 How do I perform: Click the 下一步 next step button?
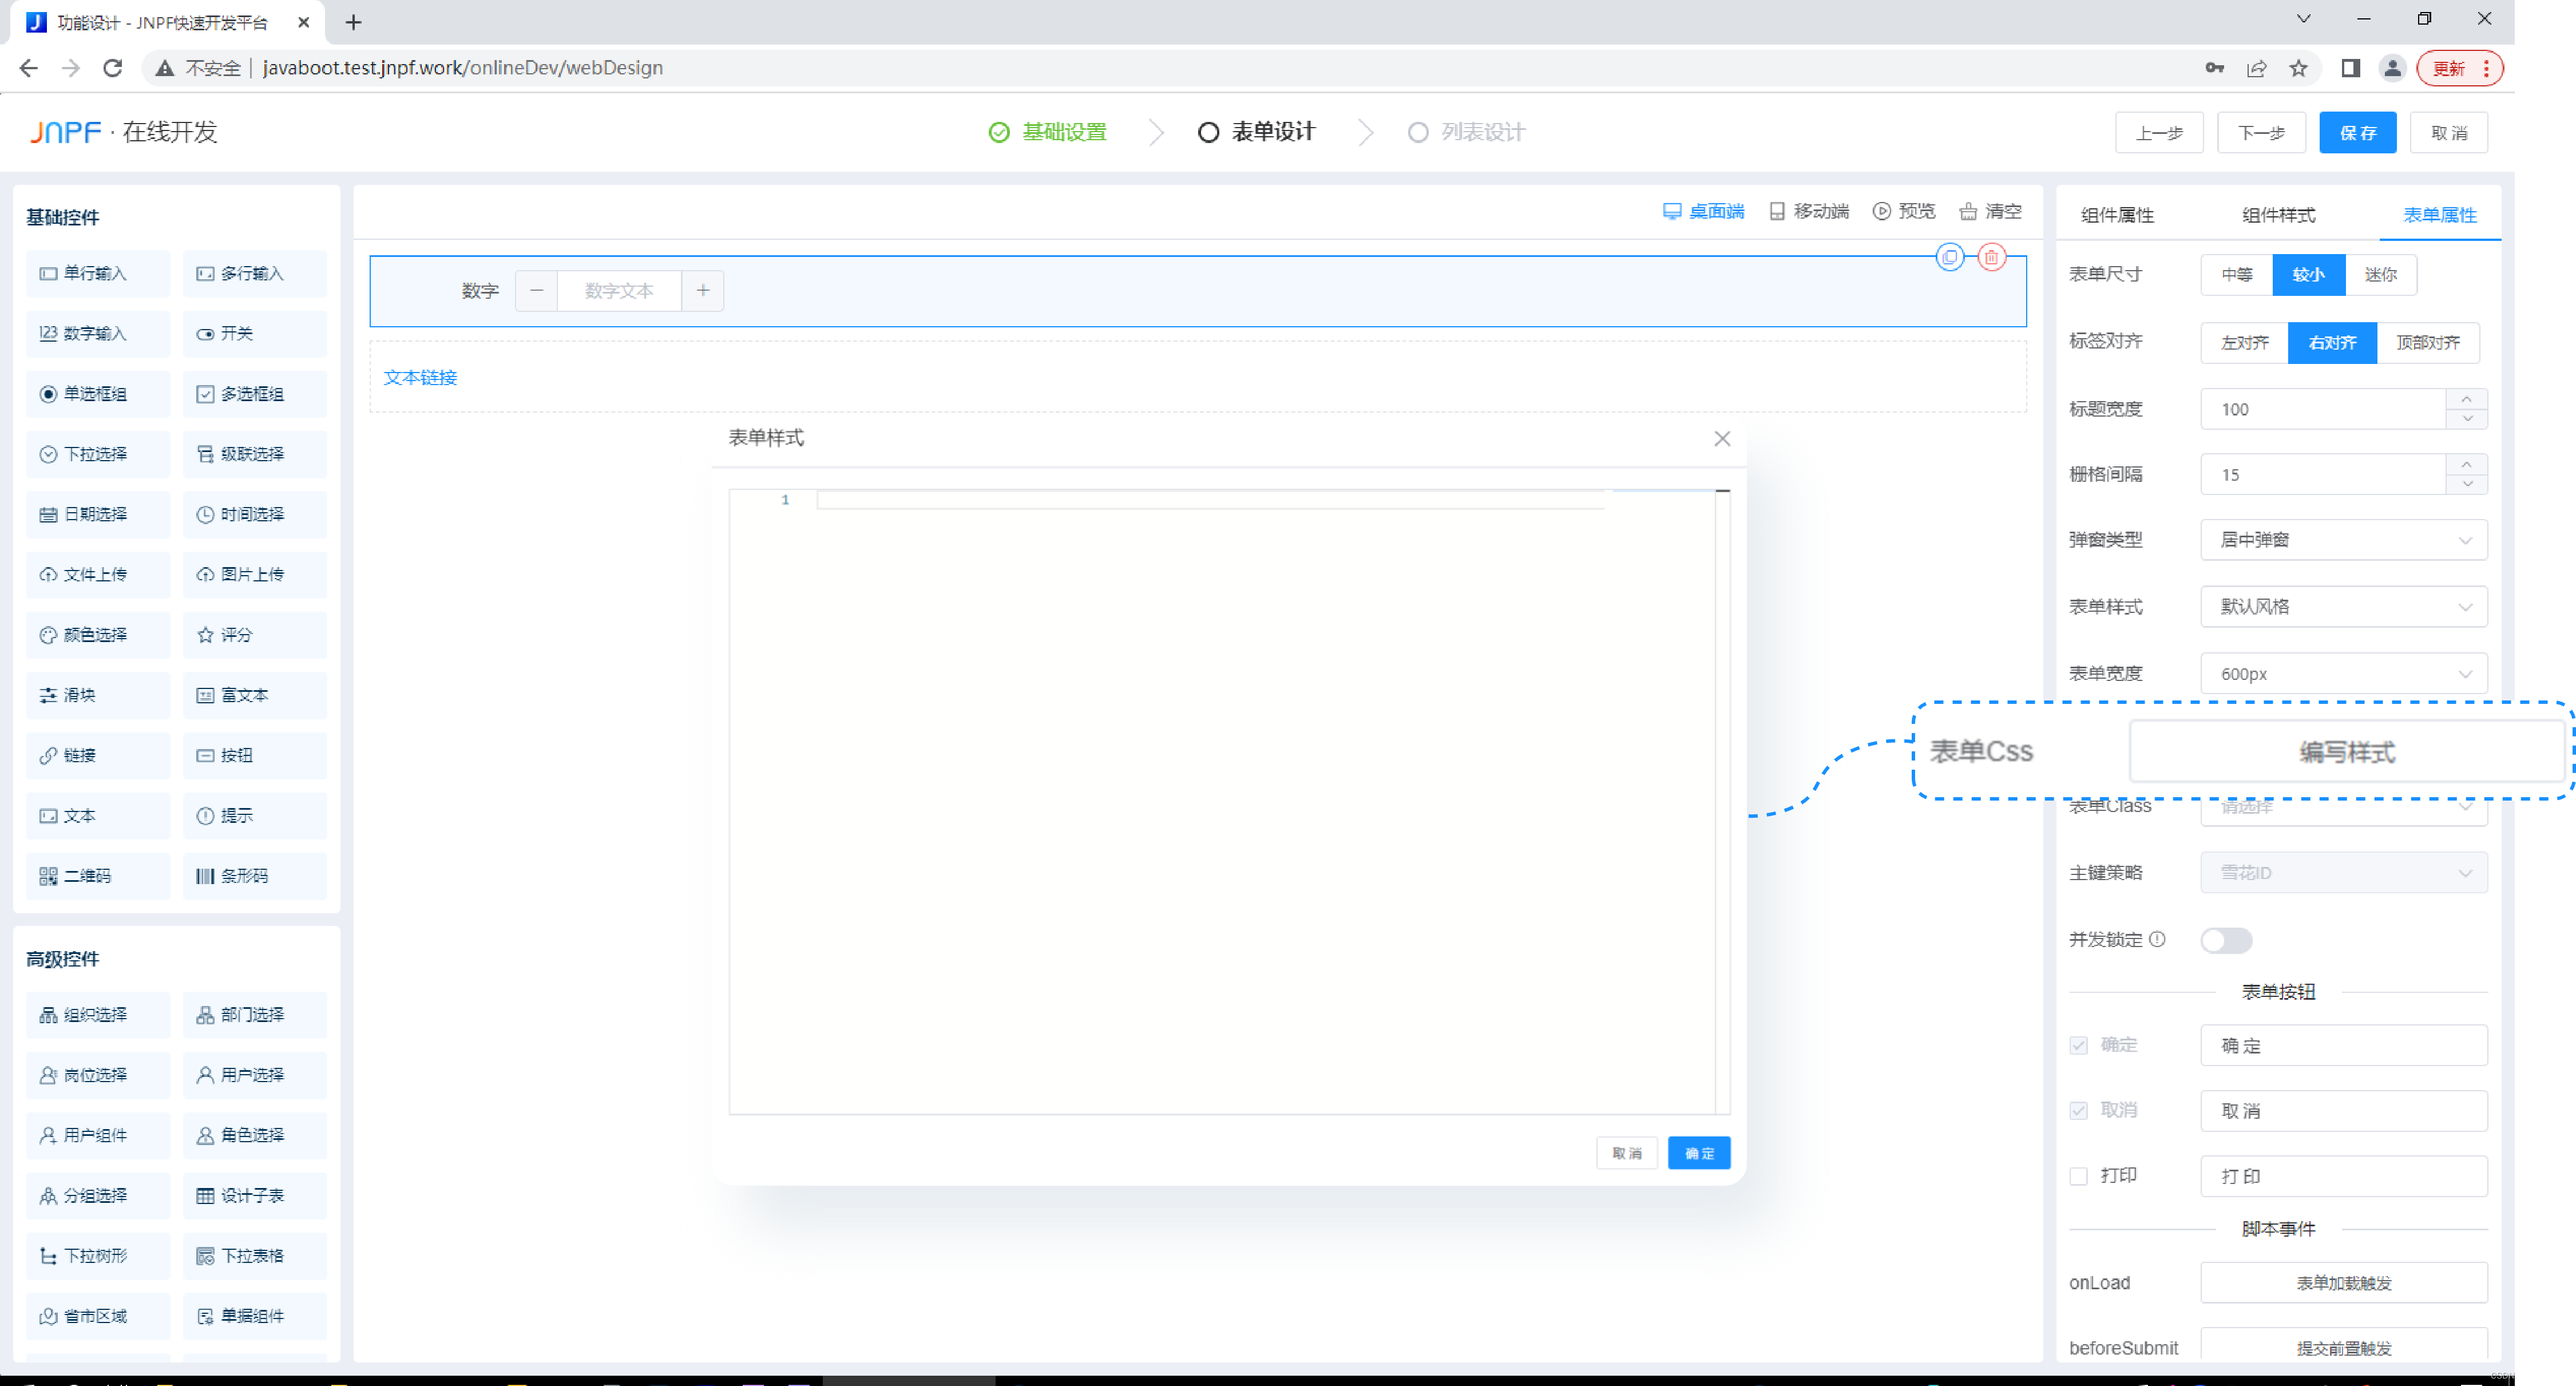(x=2261, y=133)
